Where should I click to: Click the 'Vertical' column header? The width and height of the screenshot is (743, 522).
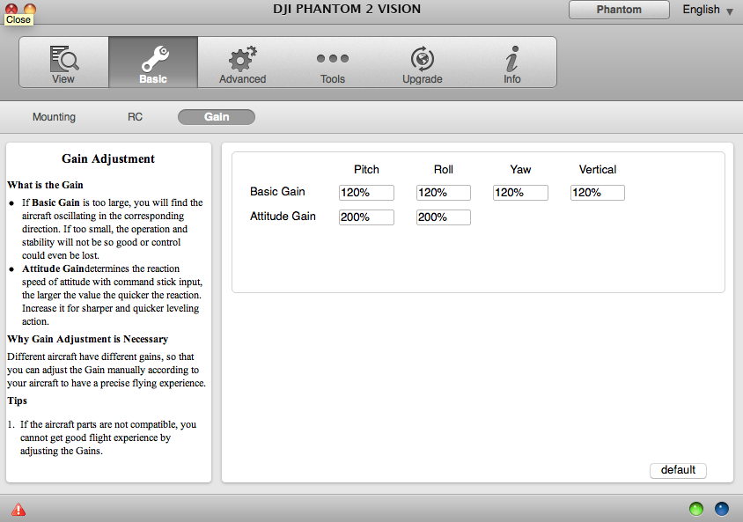tap(598, 170)
